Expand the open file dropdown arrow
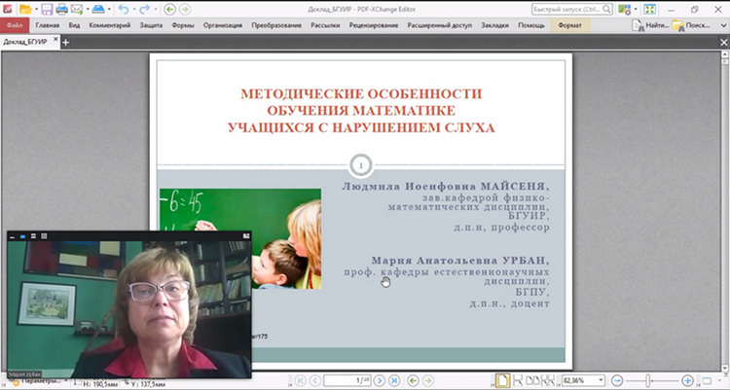The height and width of the screenshot is (390, 730). pos(36,9)
